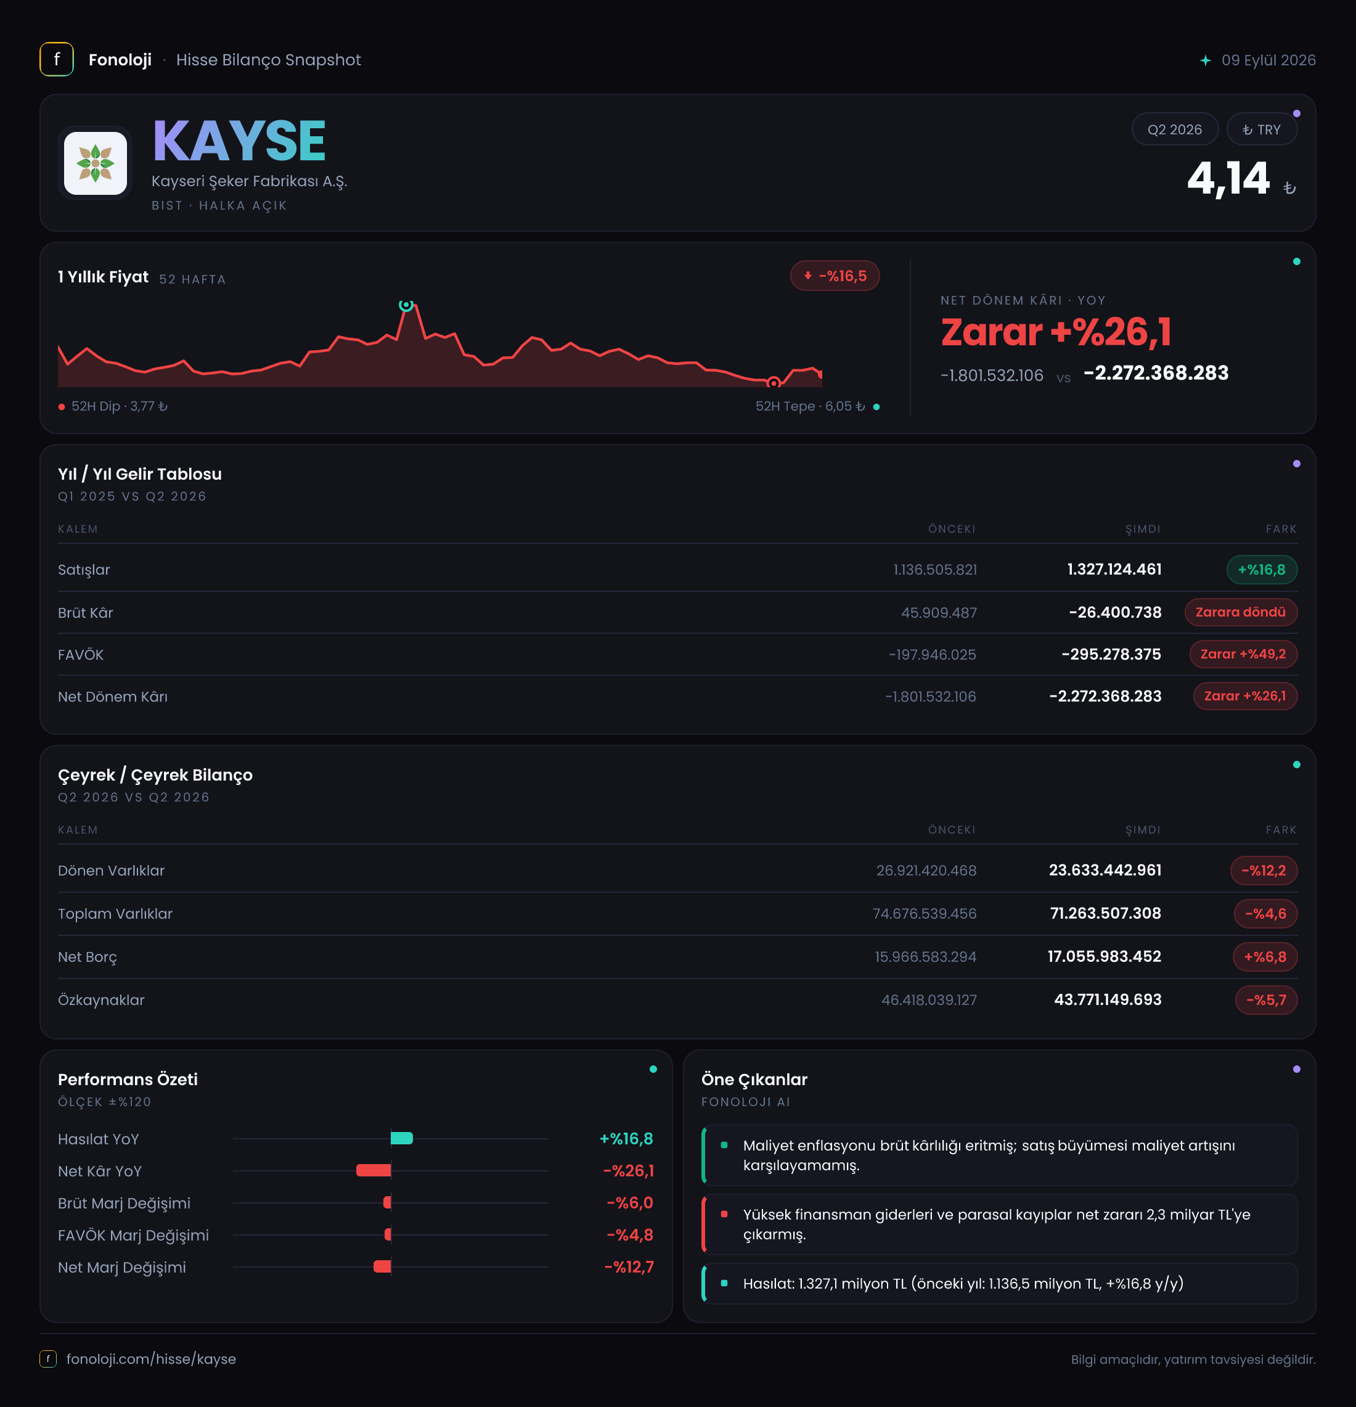Click the teal dot next to 52H Tepe
The image size is (1356, 1407).
click(x=876, y=407)
